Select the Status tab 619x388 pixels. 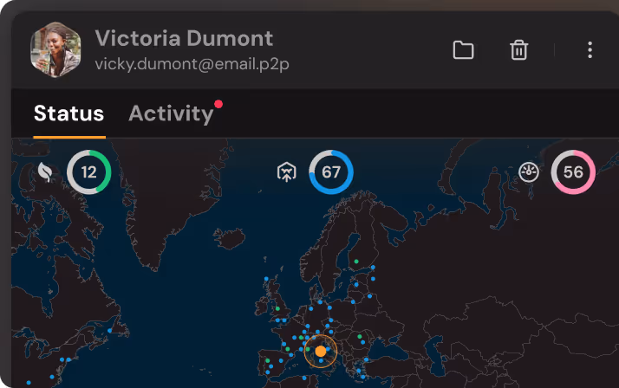point(69,113)
